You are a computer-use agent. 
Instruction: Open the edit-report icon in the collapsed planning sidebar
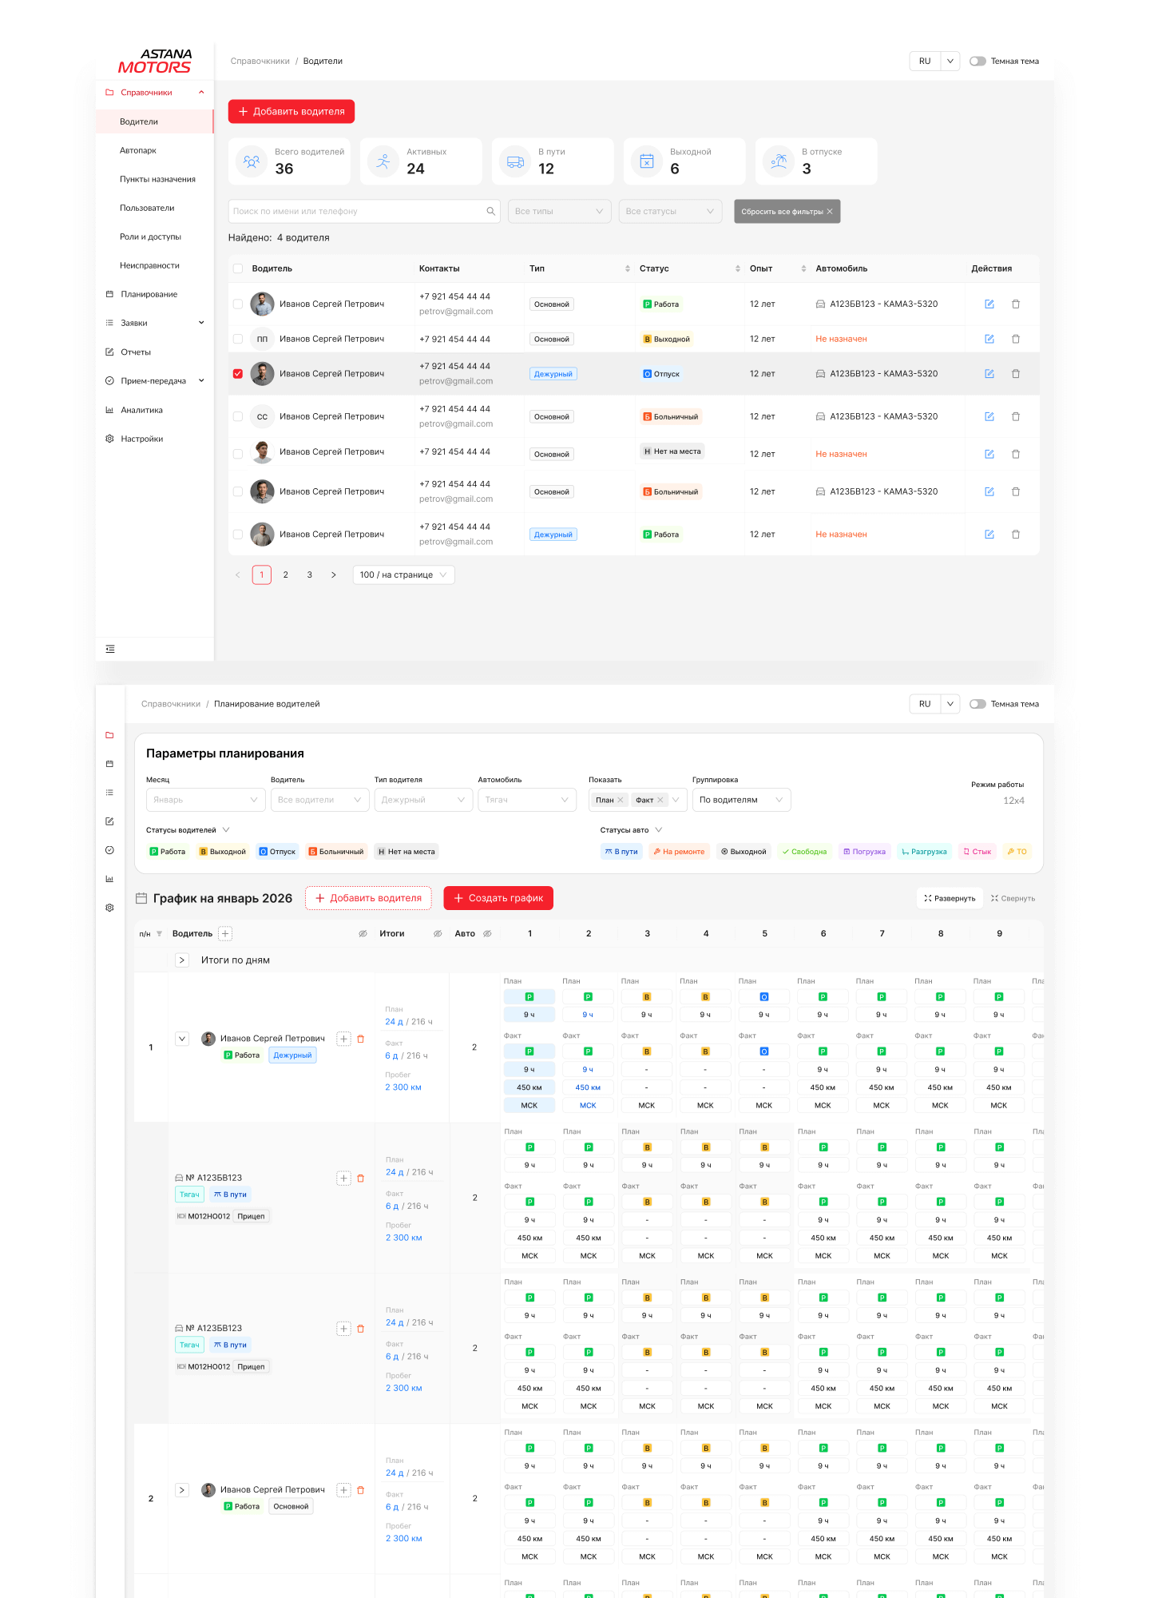tap(109, 821)
